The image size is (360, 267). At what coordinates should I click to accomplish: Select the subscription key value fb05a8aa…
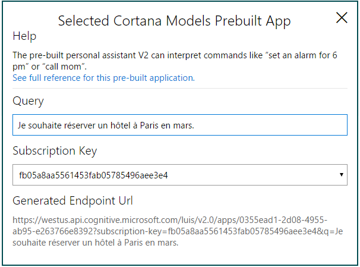94,175
